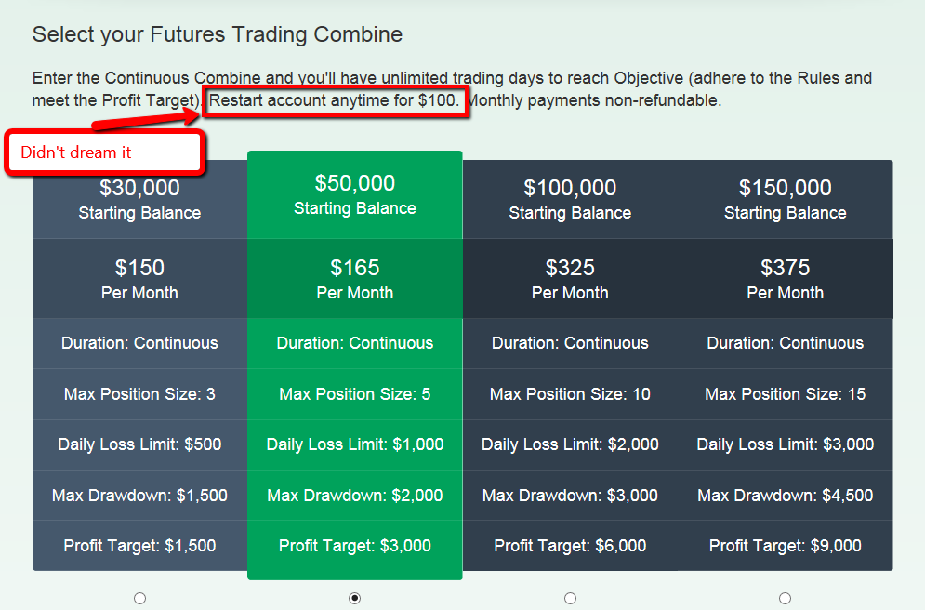Viewport: 925px width, 610px height.
Task: Click the 'Select your Futures Trading Combine' heading
Action: click(218, 34)
